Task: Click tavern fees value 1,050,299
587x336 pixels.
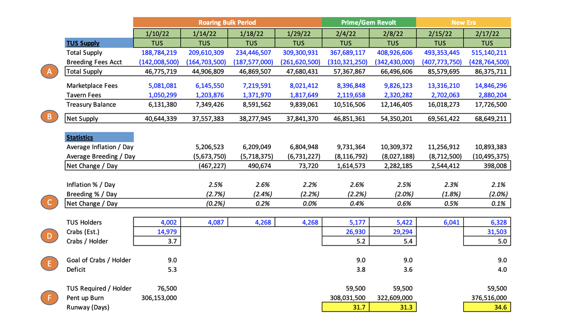Action: [162, 95]
